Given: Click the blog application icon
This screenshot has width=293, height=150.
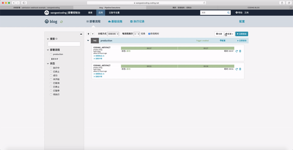Looking at the screenshot, I should point(47,22).
